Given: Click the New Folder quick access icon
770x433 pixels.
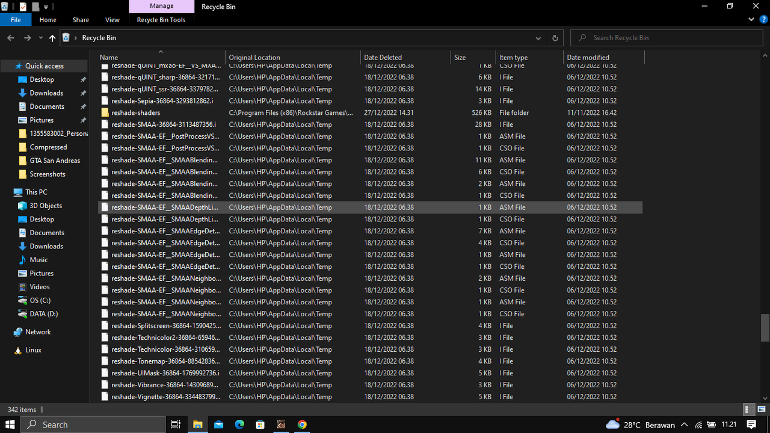Looking at the screenshot, I should point(35,6).
